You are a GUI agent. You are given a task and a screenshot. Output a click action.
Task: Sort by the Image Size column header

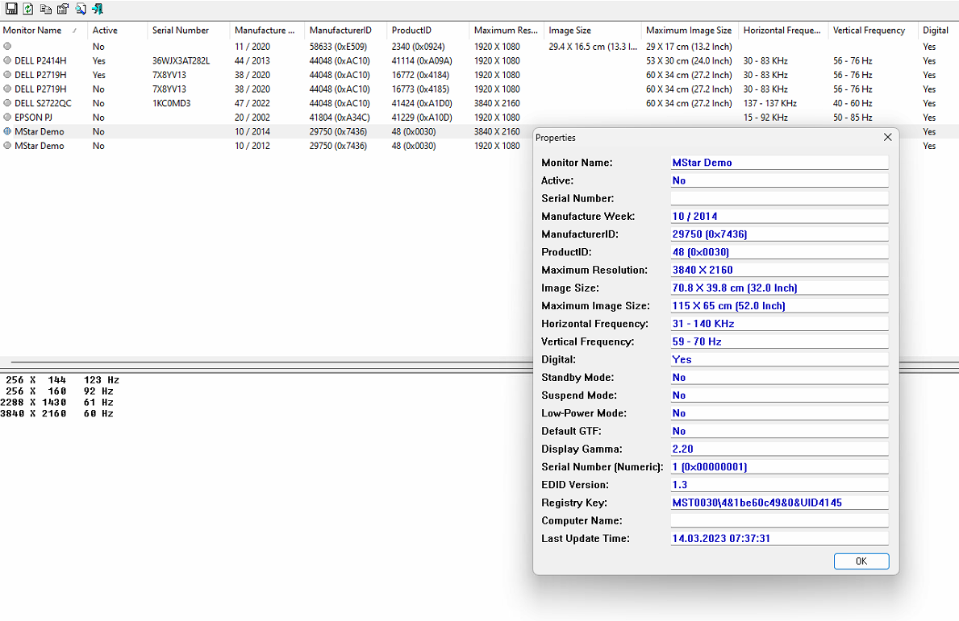click(x=593, y=30)
